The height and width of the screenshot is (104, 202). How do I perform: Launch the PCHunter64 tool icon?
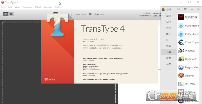click(181, 26)
